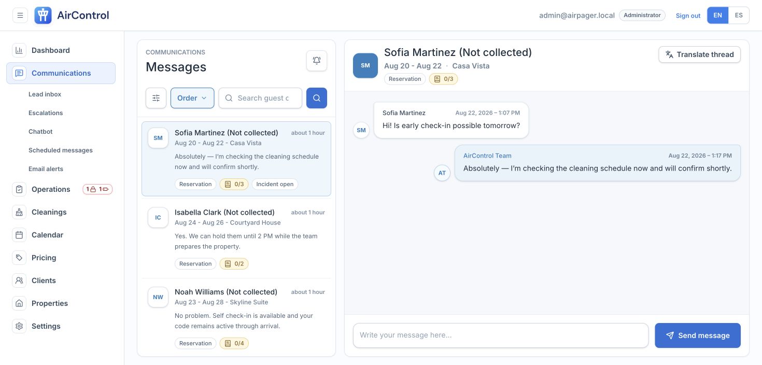Image resolution: width=762 pixels, height=365 pixels.
Task: Open Scheduled messages page
Action: [61, 150]
